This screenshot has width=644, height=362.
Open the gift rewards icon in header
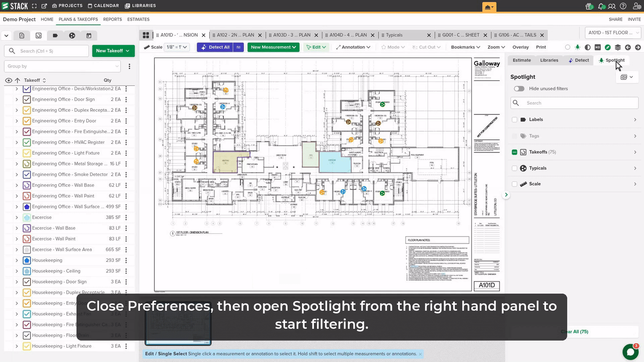(x=589, y=6)
